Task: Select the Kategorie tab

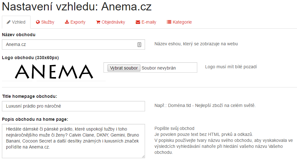Action: (x=179, y=22)
